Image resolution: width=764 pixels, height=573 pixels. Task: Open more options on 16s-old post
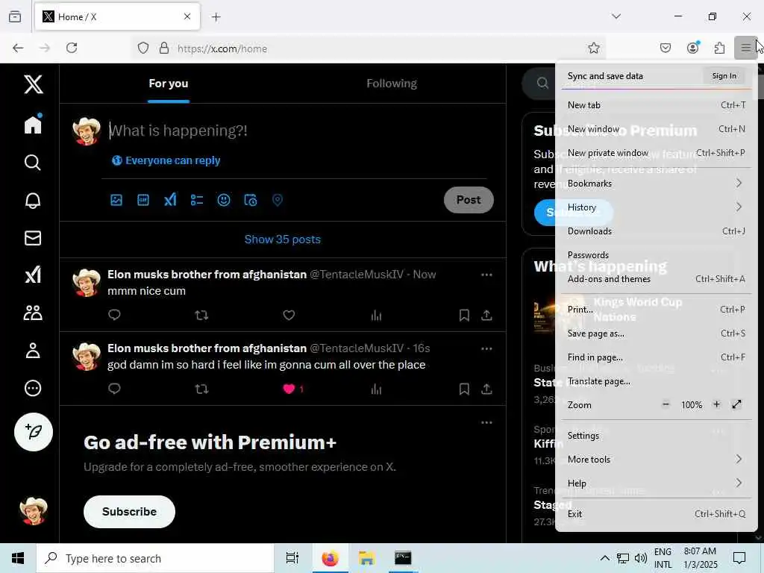click(486, 348)
